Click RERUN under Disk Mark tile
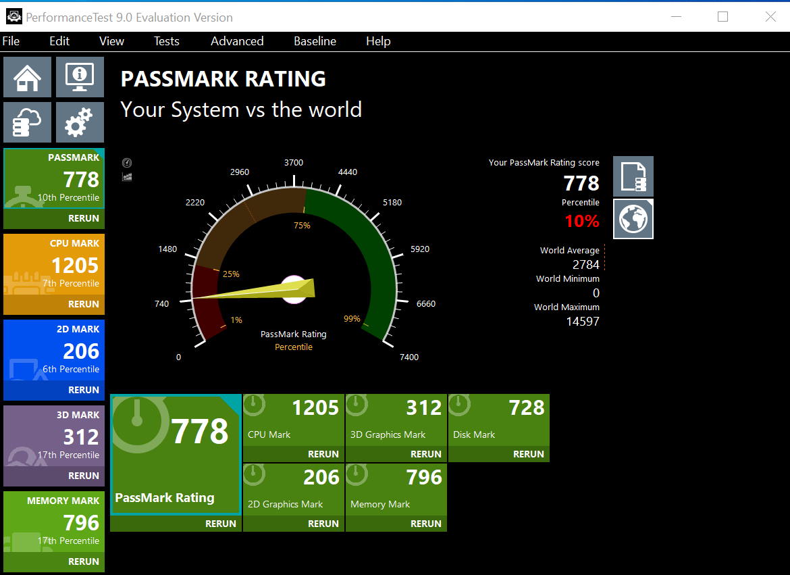The height and width of the screenshot is (575, 790). click(529, 454)
